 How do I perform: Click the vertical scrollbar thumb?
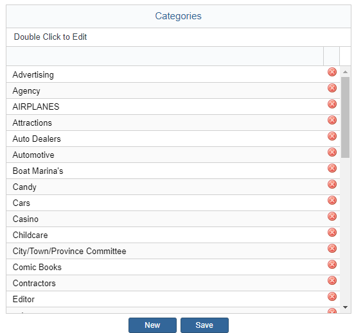(345, 117)
